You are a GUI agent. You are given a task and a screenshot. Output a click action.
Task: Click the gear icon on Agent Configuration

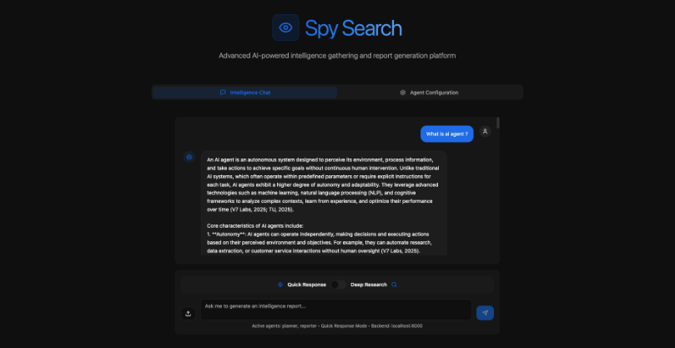click(x=403, y=93)
